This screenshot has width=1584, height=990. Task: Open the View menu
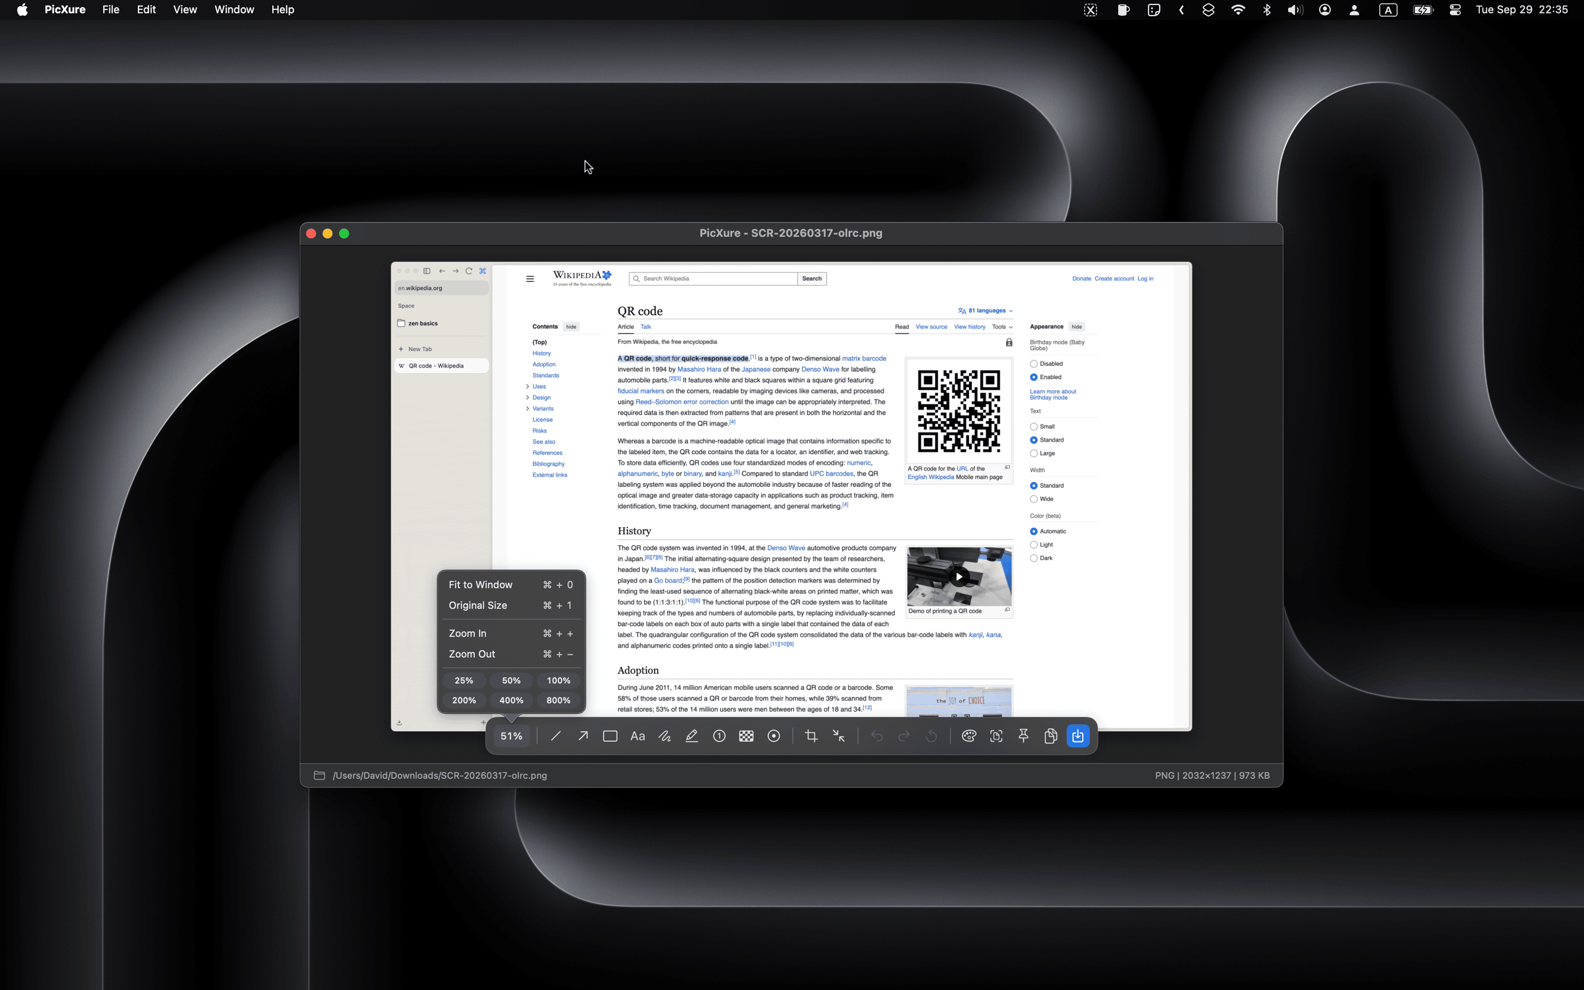tap(185, 10)
